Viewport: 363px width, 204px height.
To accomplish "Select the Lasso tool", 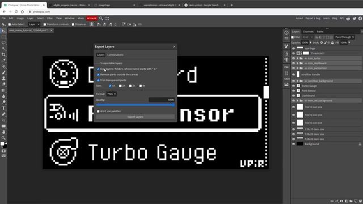I will [3, 43].
